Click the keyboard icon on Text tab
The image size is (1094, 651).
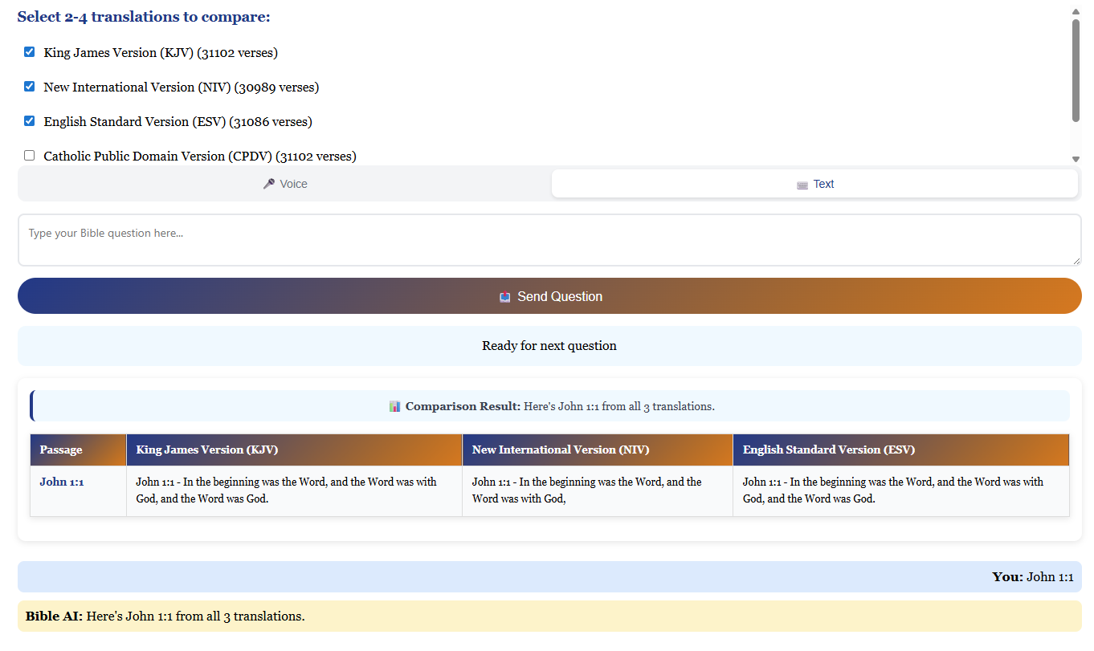(x=802, y=185)
